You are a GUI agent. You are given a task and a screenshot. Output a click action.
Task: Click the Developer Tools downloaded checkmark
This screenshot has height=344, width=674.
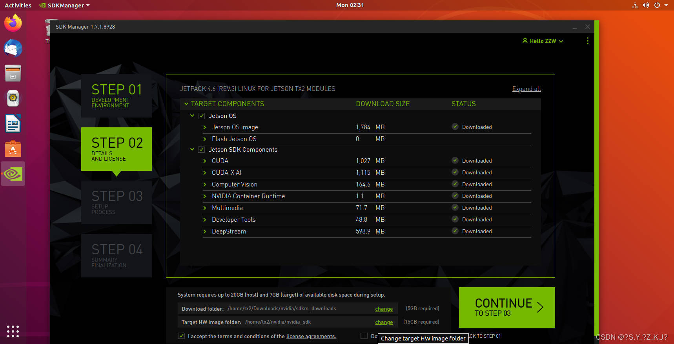(x=455, y=219)
